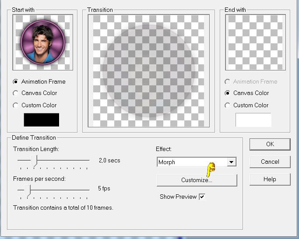This screenshot has height=239, width=299.
Task: Cancel the image transition dialog
Action: (x=270, y=162)
